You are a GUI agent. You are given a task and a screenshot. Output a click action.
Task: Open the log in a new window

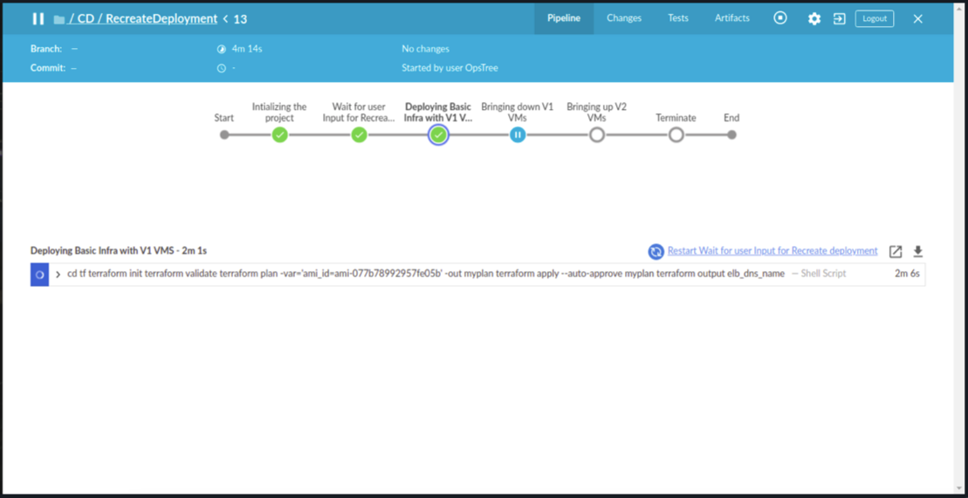coord(896,251)
